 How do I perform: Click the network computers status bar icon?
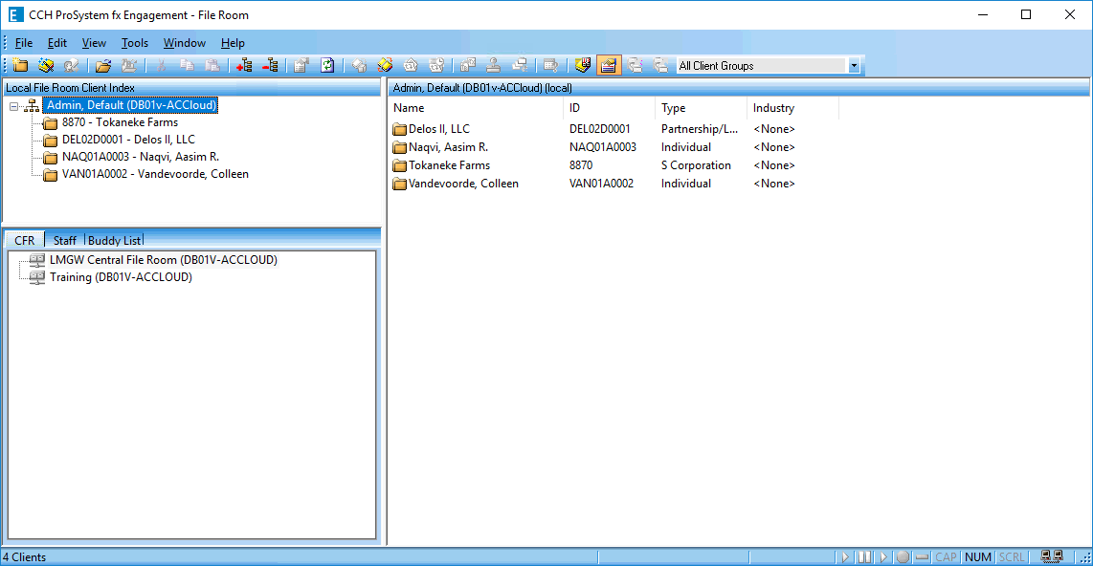1052,556
